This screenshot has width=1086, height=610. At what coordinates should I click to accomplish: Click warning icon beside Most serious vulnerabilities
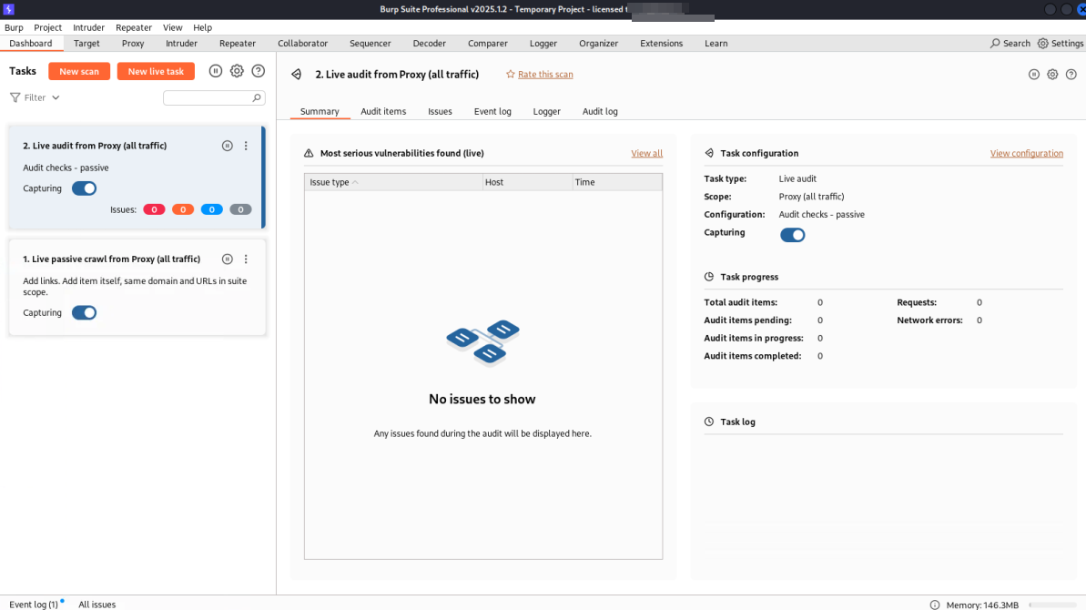click(309, 153)
